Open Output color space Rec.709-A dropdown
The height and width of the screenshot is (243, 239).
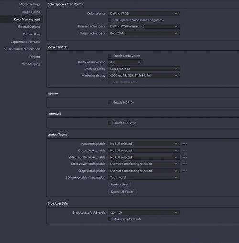tap(143, 33)
